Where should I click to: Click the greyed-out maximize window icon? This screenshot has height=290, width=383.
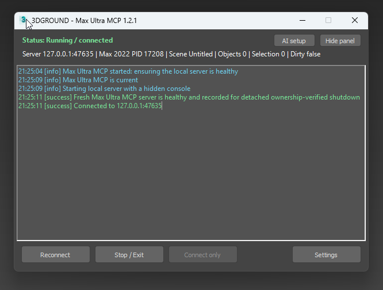click(x=328, y=20)
